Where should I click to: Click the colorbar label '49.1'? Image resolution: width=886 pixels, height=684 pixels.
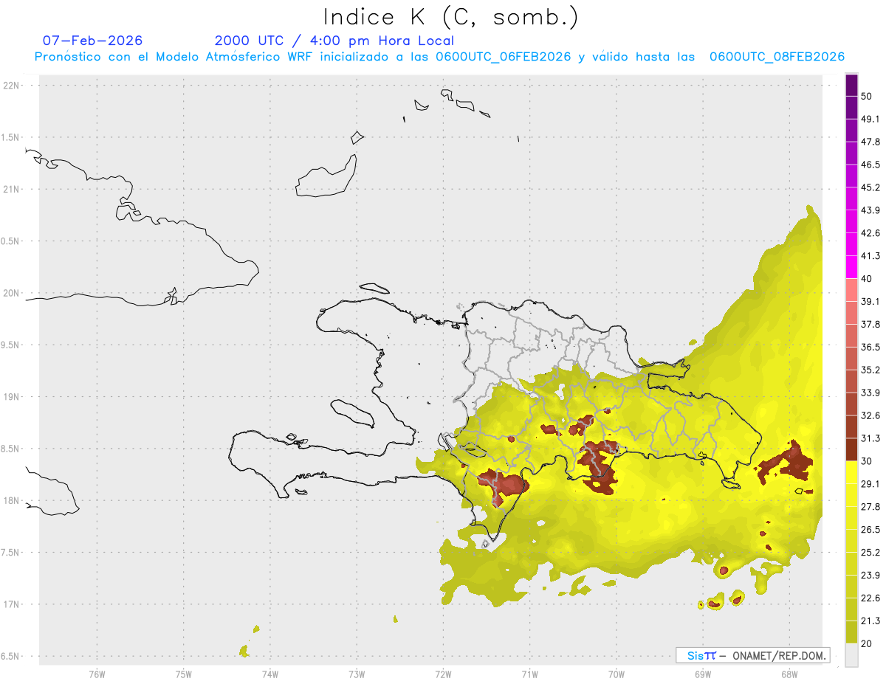pos(870,119)
